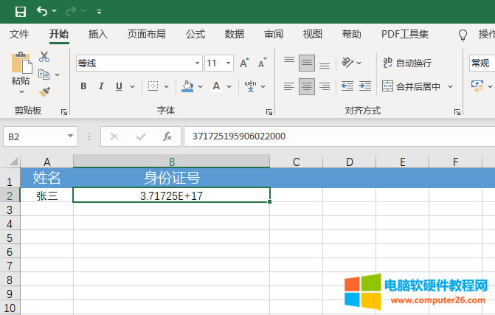Image resolution: width=495 pixels, height=315 pixels.
Task: Toggle bold formatting
Action: point(83,86)
